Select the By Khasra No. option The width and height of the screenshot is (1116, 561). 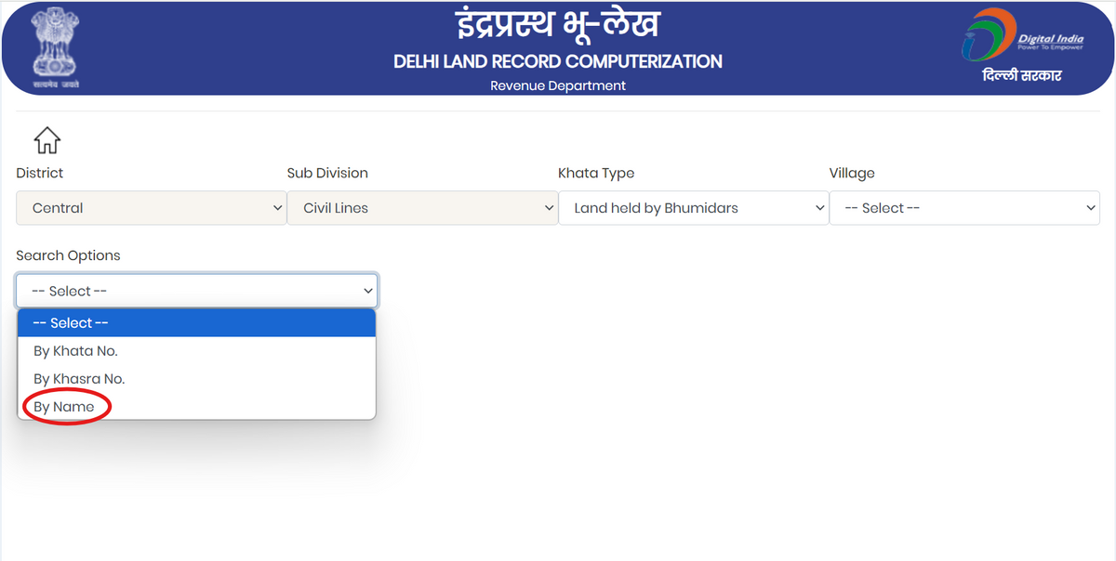[x=78, y=378]
